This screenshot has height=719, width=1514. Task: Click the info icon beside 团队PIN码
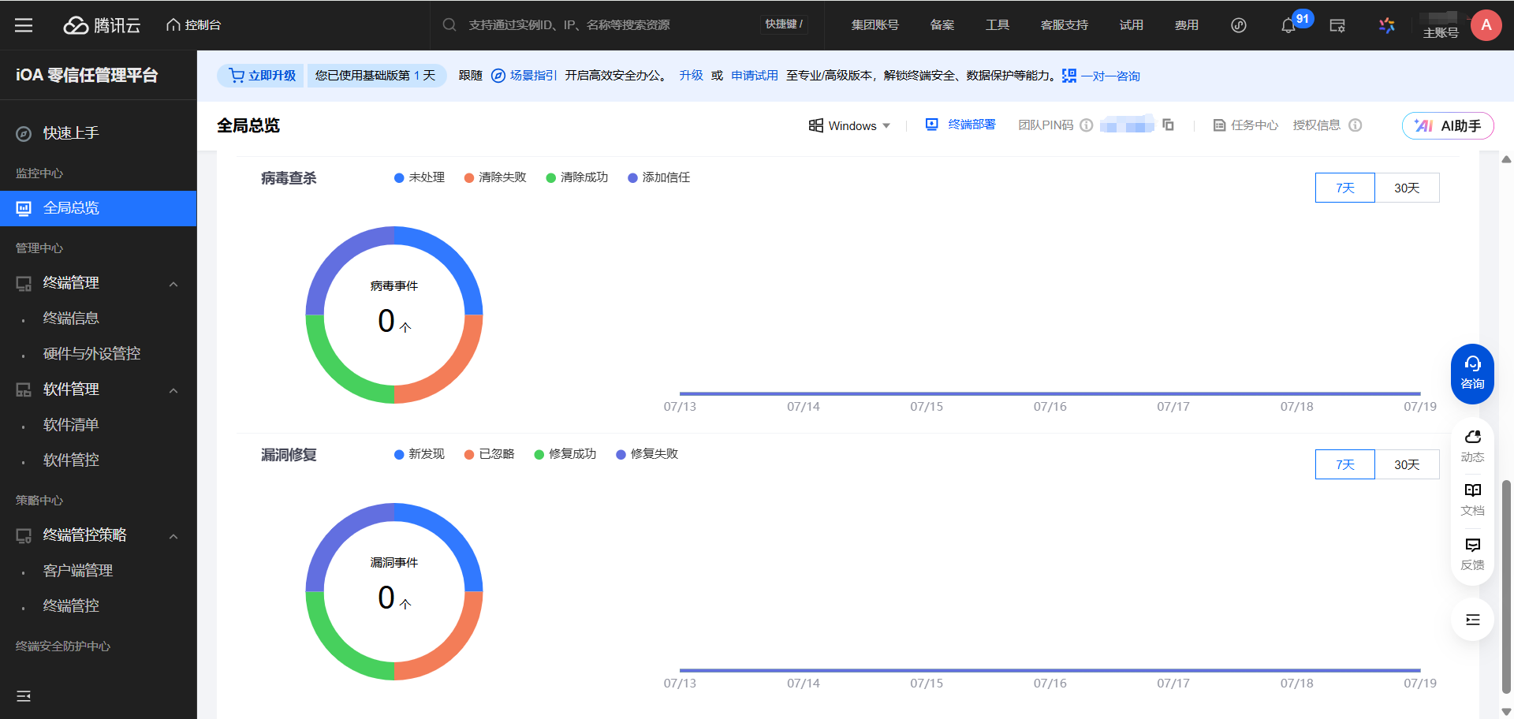coord(1087,125)
